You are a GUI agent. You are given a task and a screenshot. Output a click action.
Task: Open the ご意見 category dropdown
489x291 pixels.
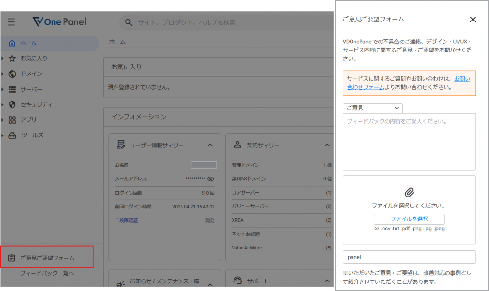(x=372, y=108)
